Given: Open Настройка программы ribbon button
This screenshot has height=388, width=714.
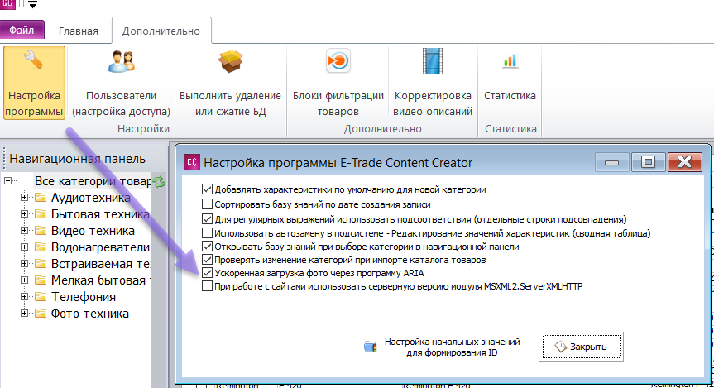Looking at the screenshot, I should click(34, 83).
